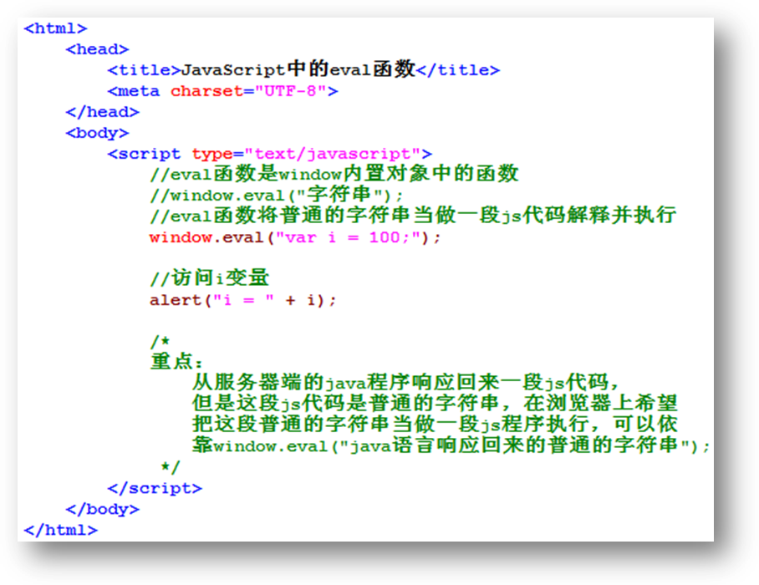Click the opening <html> tag
The height and width of the screenshot is (585, 759).
[x=55, y=28]
